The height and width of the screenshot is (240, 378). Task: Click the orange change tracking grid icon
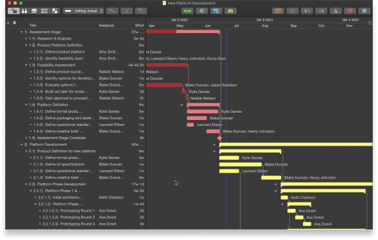[278, 11]
